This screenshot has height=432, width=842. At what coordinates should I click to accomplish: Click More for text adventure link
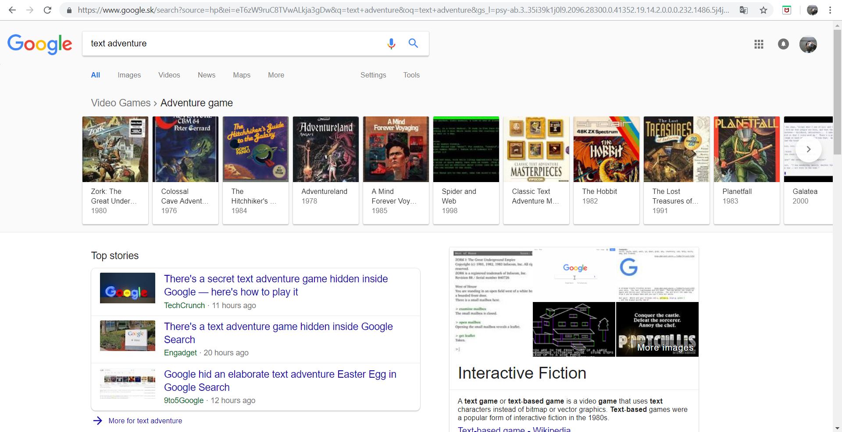click(x=145, y=421)
